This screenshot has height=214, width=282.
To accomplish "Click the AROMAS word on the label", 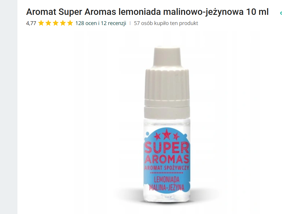I will click(166, 159).
